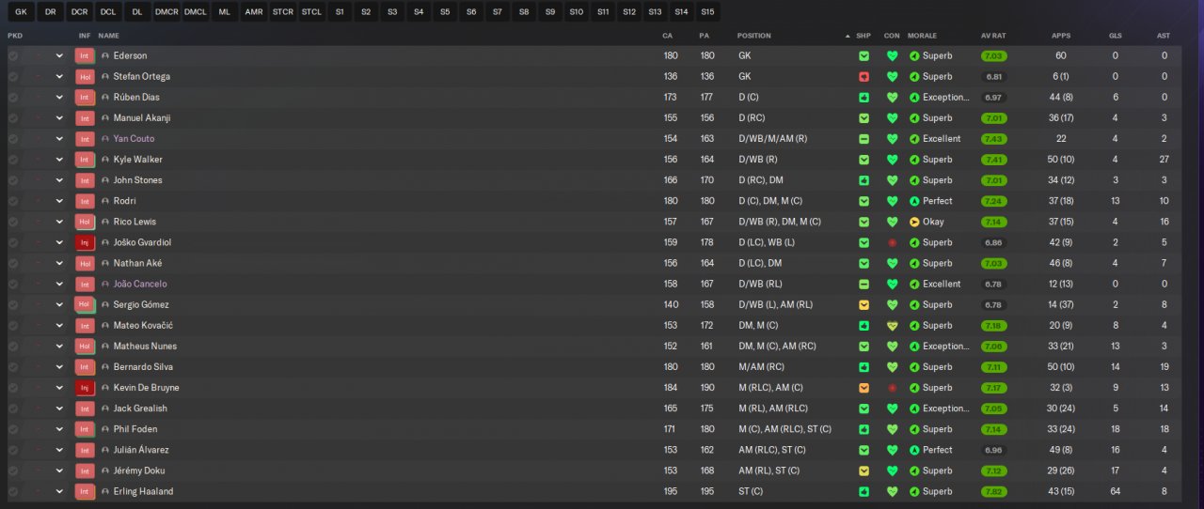Select the GK position slot
This screenshot has width=1204, height=509.
click(x=21, y=12)
